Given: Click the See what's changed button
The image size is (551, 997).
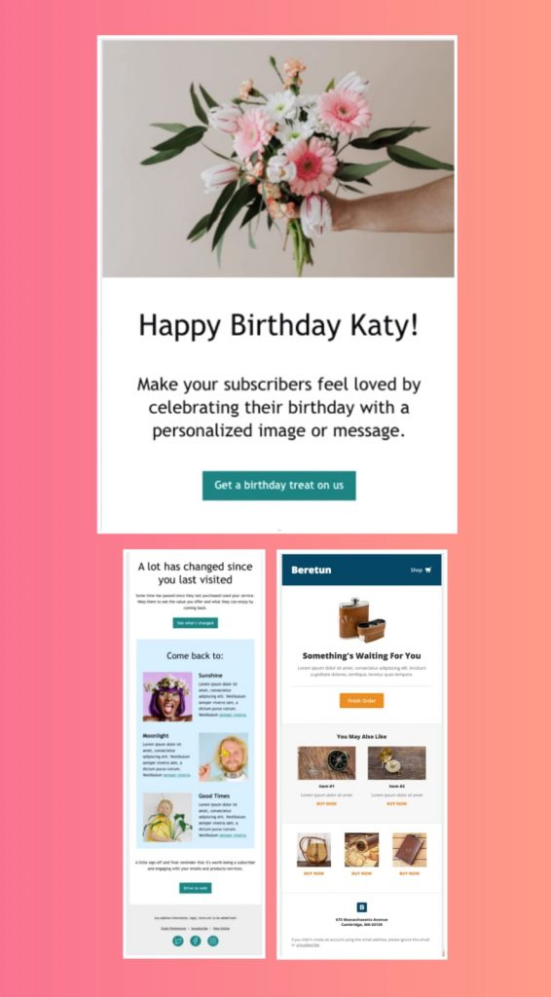Looking at the screenshot, I should [x=195, y=622].
